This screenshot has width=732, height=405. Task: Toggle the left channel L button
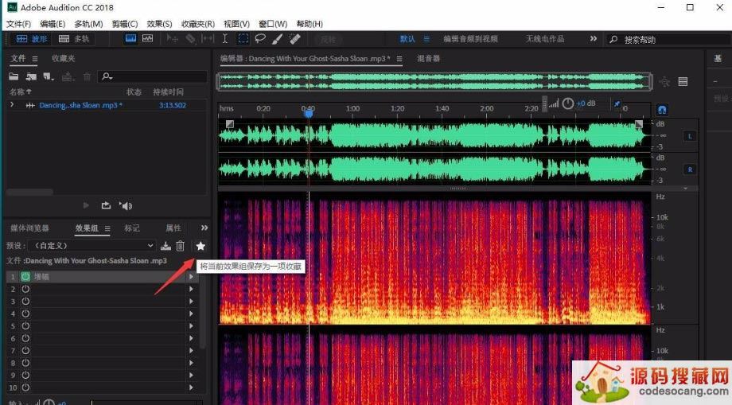point(689,136)
